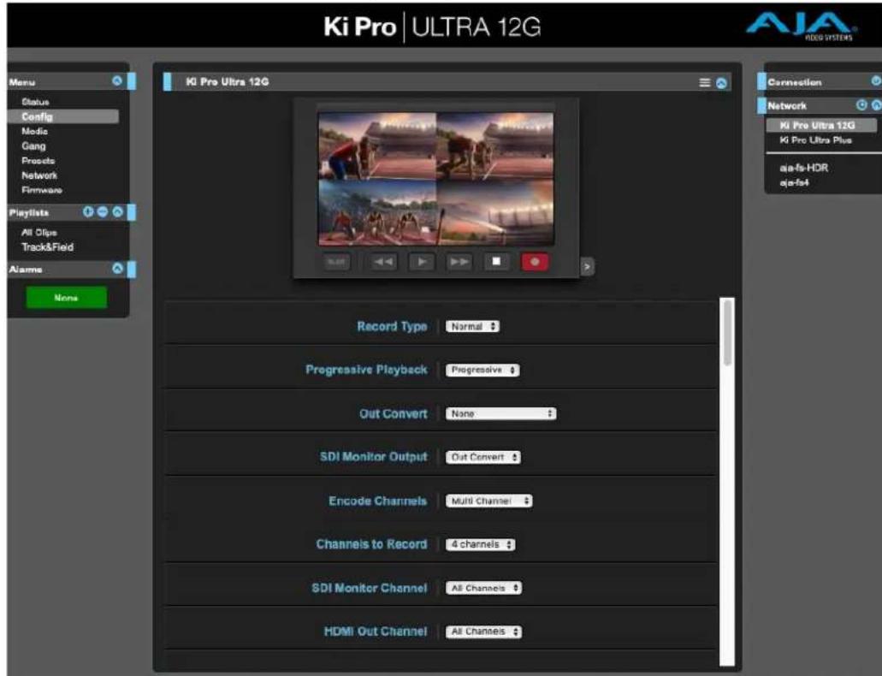Screen dimensions: 882x676
Task: Open the SDI Monitor Output dropdown
Action: [483, 457]
